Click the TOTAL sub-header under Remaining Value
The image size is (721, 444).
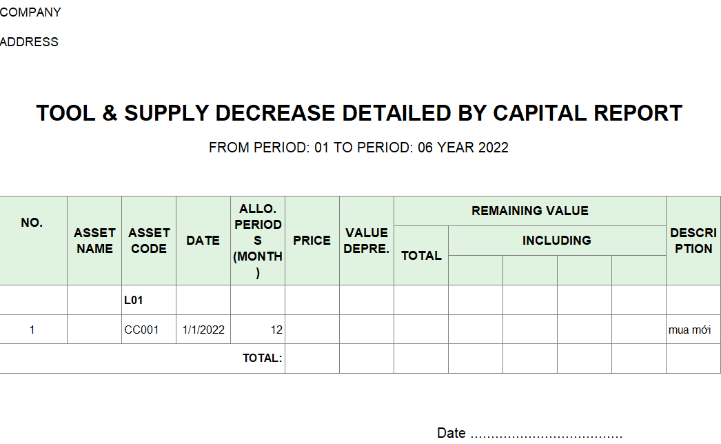coord(421,256)
